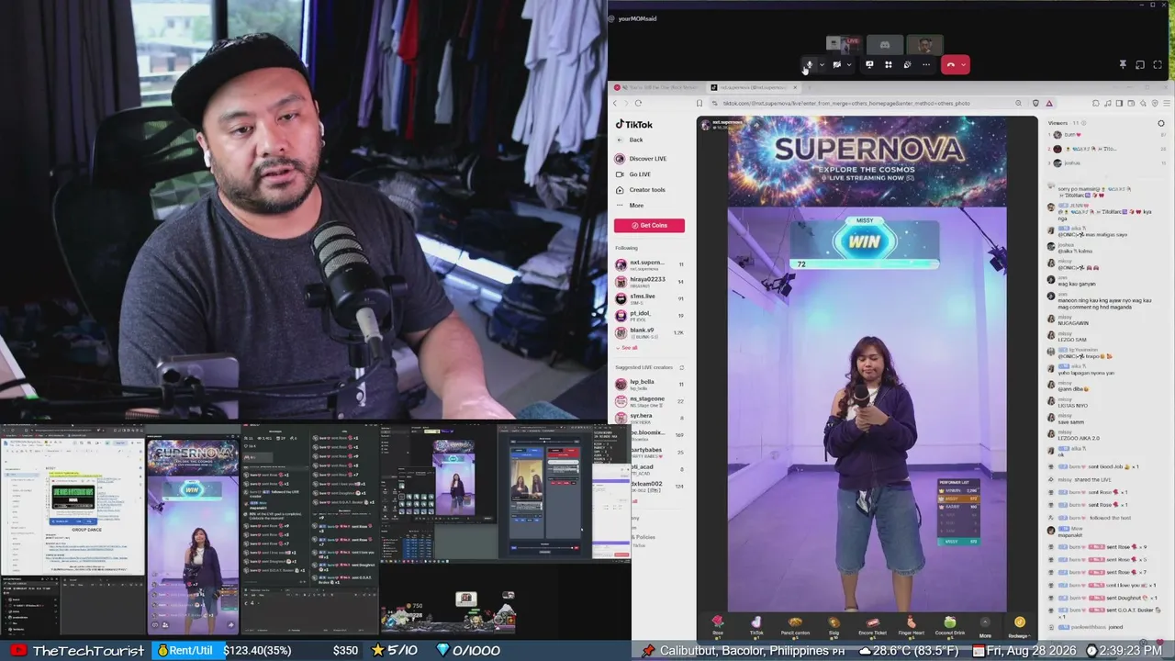Click the red disconnect call button
This screenshot has width=1175, height=661.
pos(951,64)
